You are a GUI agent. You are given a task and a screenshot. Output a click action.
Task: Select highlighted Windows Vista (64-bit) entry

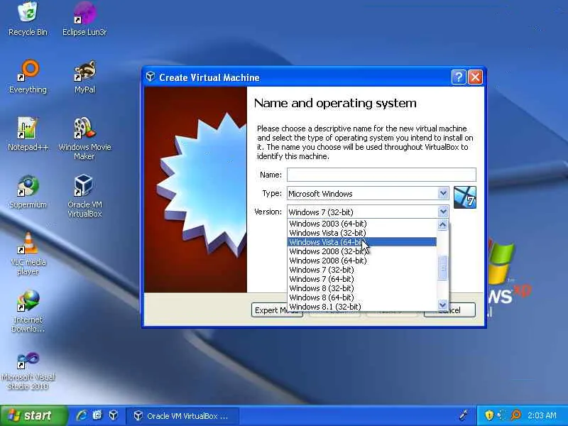point(362,242)
